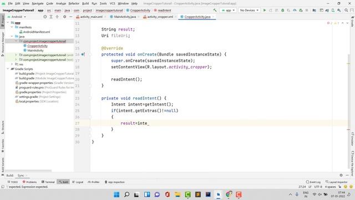Open the Build menu in menu bar

coord(85,3)
